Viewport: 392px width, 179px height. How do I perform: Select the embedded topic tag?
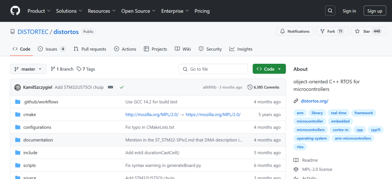coord(340,121)
